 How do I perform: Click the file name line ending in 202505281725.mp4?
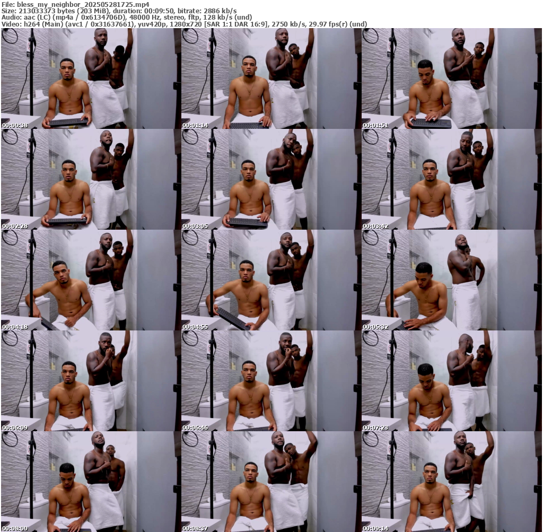coord(75,4)
